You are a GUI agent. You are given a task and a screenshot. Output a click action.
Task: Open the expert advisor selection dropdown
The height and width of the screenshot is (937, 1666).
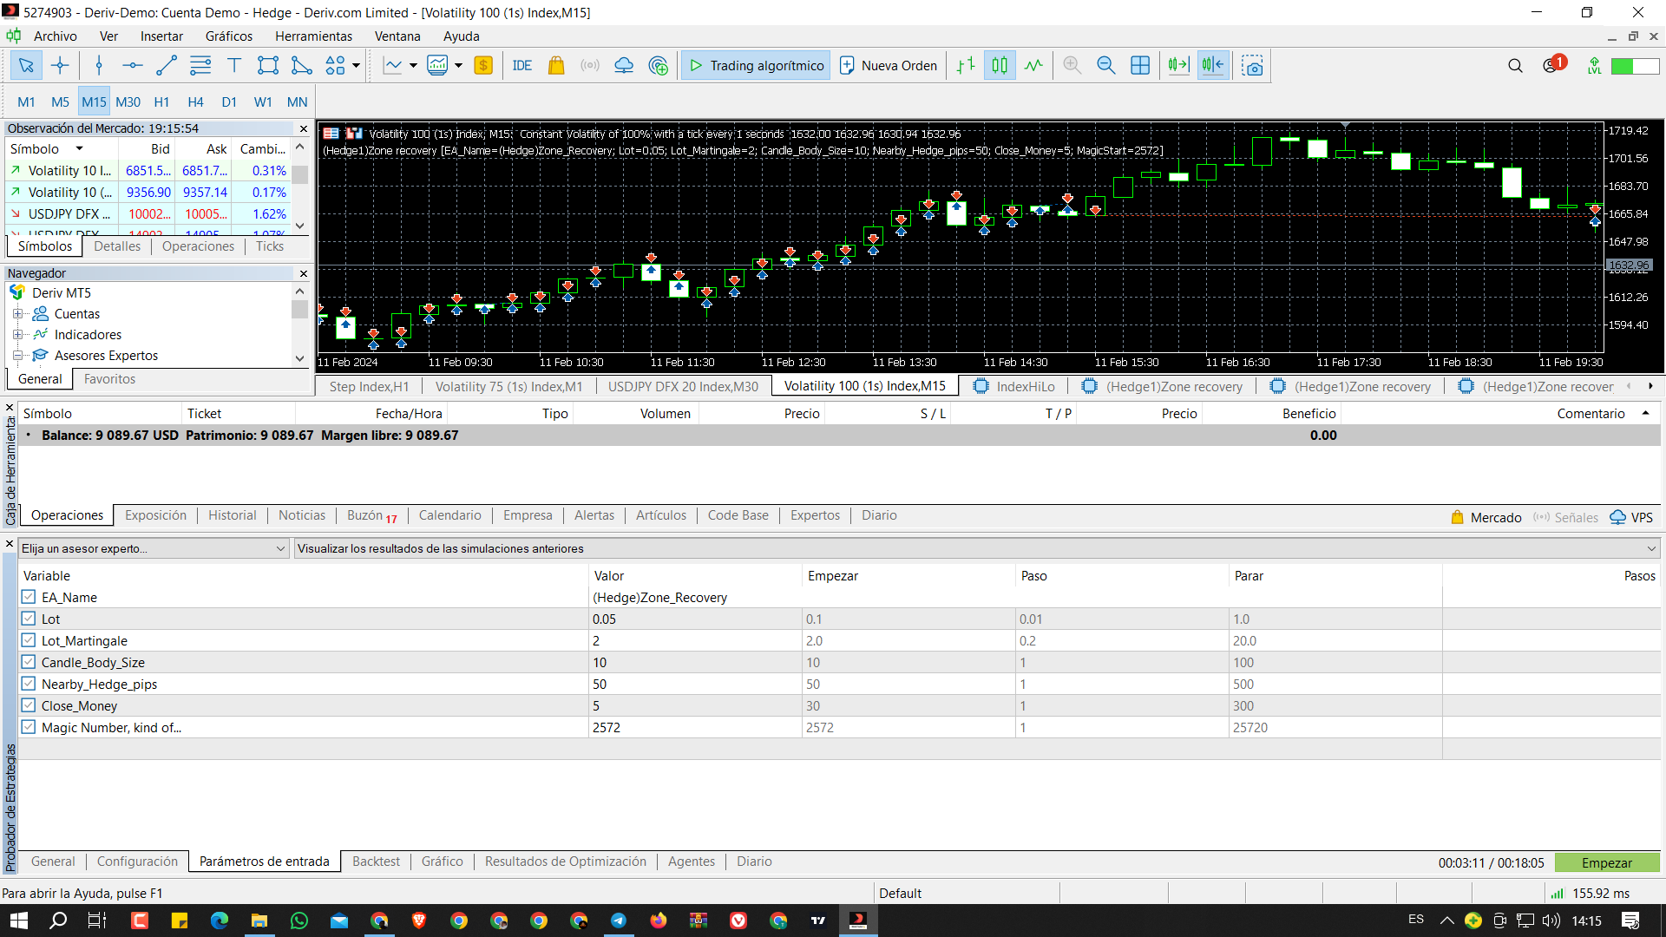tap(154, 548)
